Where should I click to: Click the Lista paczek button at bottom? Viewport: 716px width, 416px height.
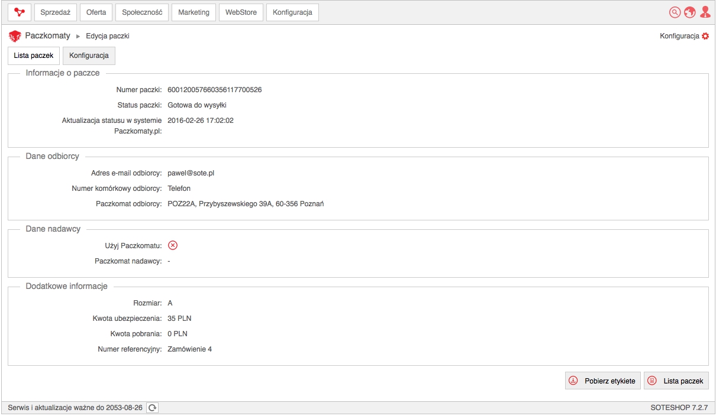[x=676, y=381]
